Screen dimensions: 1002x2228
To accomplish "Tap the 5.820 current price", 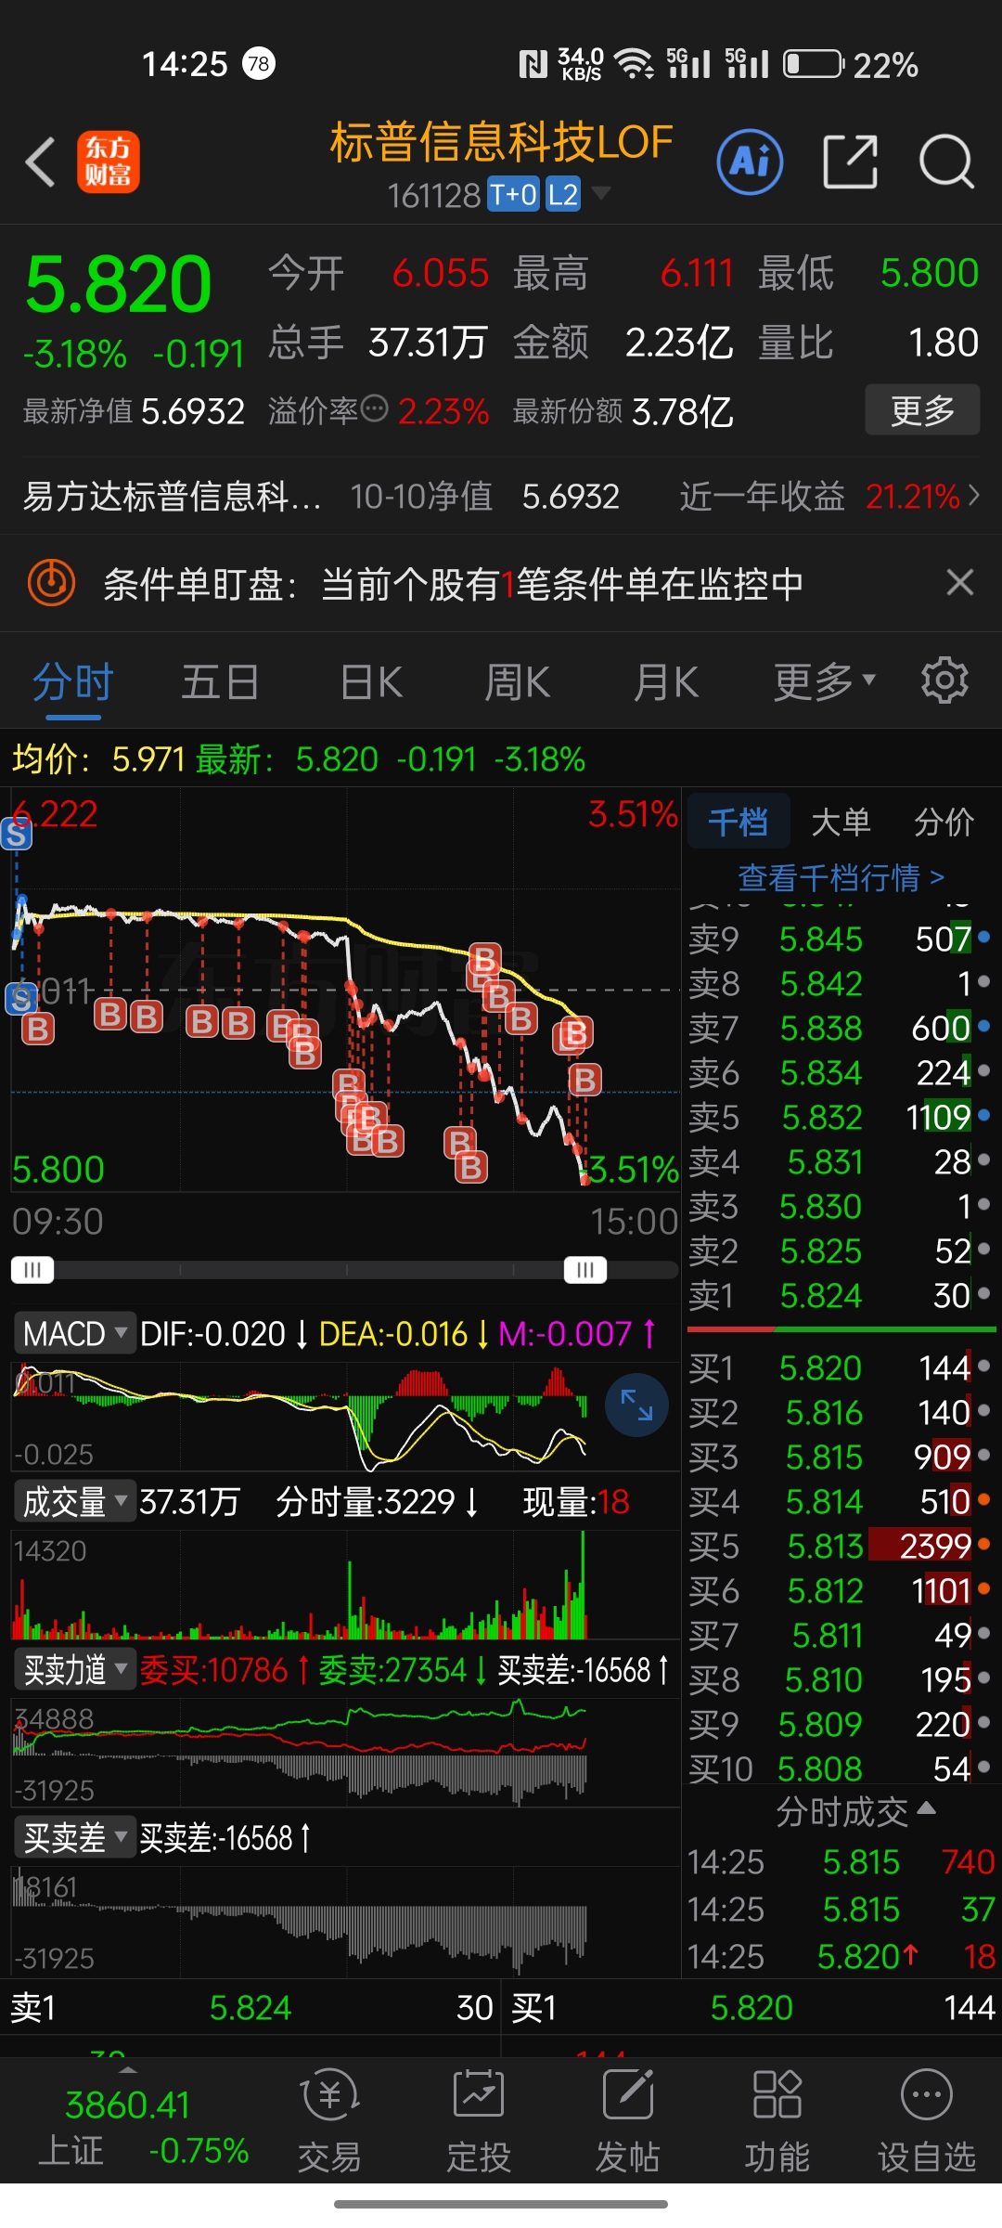I will [118, 284].
